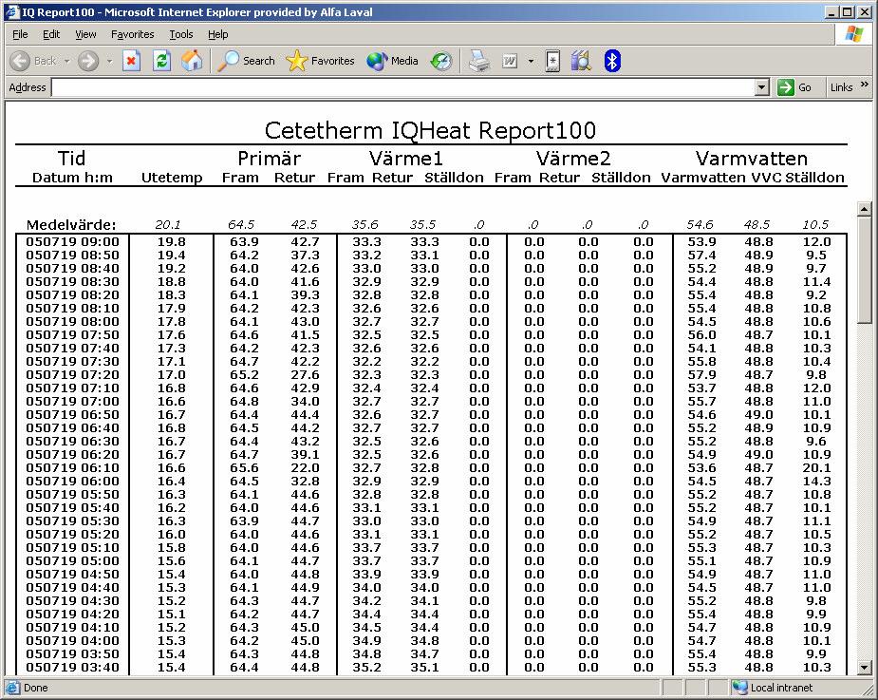Image resolution: width=878 pixels, height=700 pixels.
Task: Click the Varmvatten group heading
Action: click(752, 159)
